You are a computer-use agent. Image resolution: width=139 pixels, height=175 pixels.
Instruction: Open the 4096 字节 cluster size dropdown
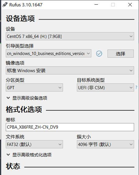[105, 144]
